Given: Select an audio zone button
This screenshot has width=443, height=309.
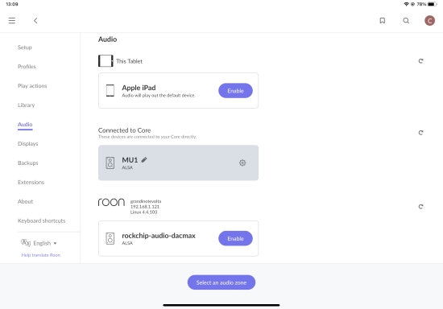Looking at the screenshot, I should click(x=221, y=282).
